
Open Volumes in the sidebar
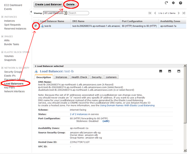tap(9, 56)
